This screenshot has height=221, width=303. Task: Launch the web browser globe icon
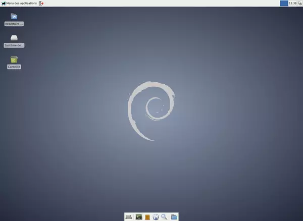click(156, 217)
